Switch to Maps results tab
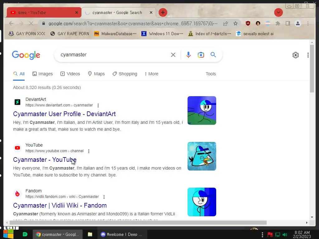Screen dimensions: 319x239 point(96,74)
